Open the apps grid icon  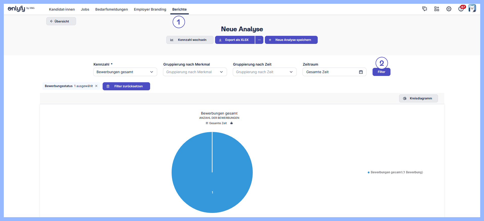[x=437, y=9]
